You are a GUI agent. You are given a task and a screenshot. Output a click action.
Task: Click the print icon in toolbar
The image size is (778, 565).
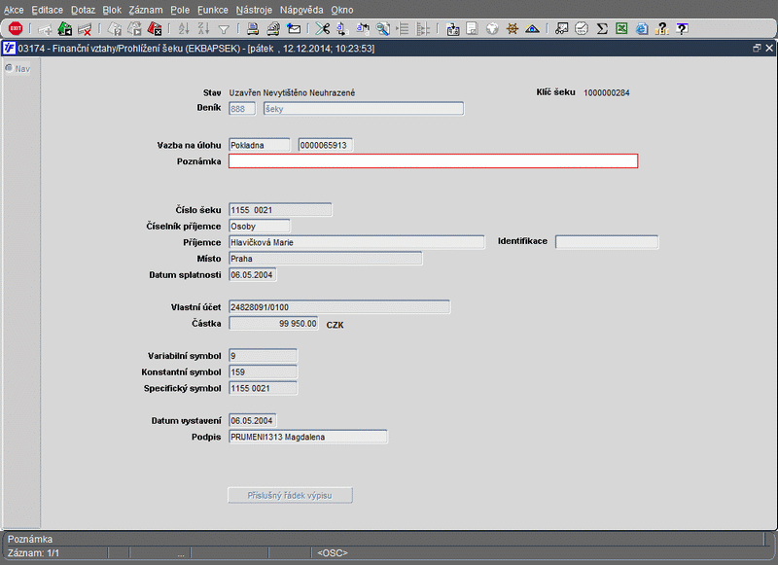pyautogui.click(x=253, y=29)
